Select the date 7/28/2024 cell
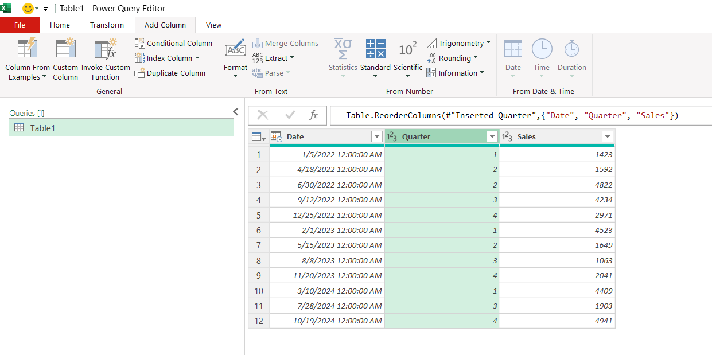 (326, 306)
